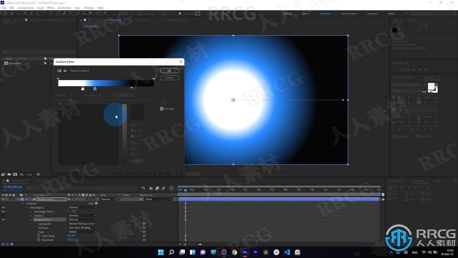Click Start Point stopwatch keyframe icon

click(x=39, y=236)
